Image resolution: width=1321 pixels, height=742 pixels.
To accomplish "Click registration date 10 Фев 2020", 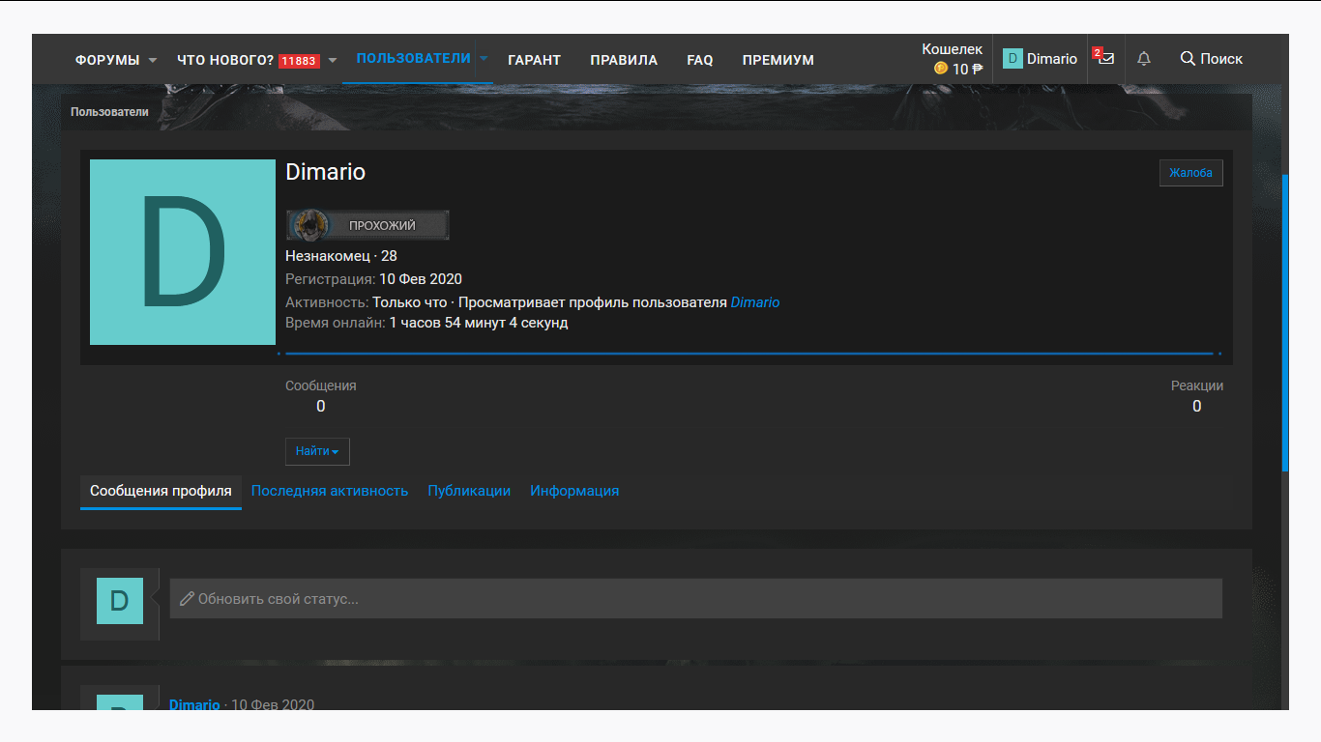I will [421, 279].
